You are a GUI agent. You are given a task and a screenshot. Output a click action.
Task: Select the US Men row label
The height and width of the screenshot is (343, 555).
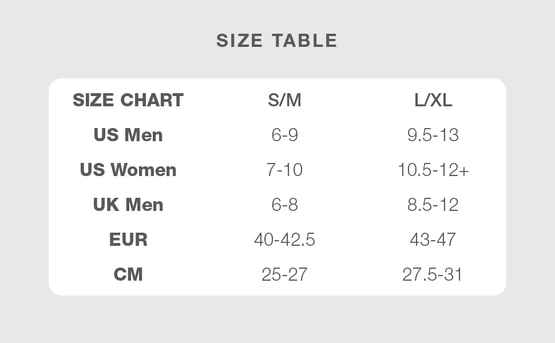point(128,135)
